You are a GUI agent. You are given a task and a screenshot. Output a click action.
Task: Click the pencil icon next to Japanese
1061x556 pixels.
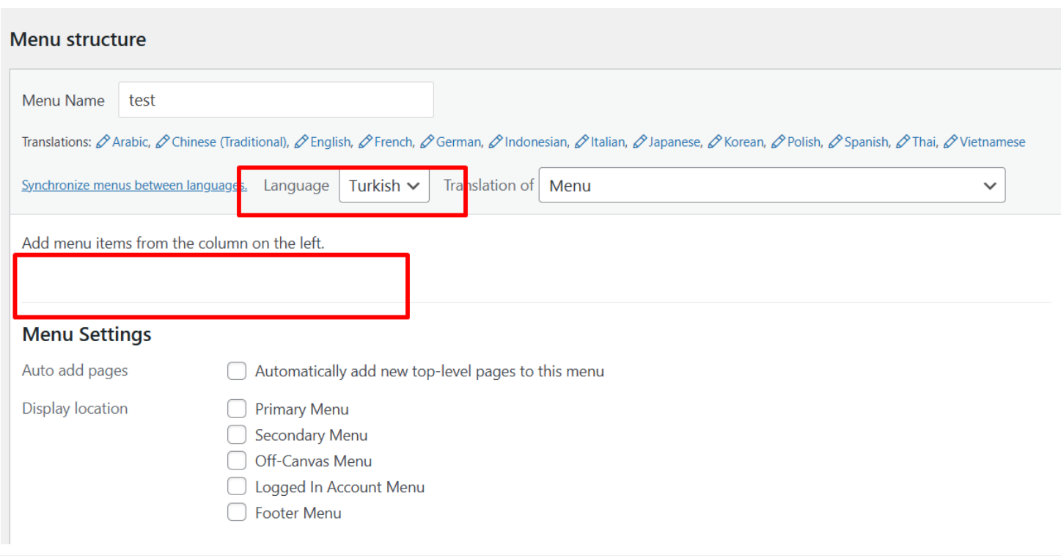(640, 142)
